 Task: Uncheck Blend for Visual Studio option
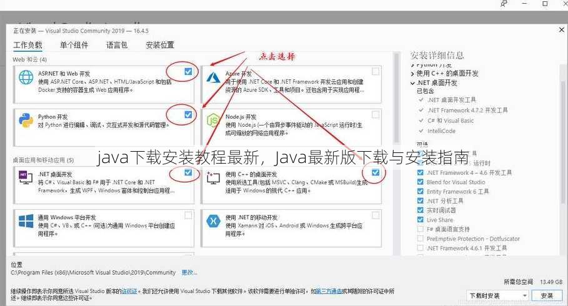point(420,182)
